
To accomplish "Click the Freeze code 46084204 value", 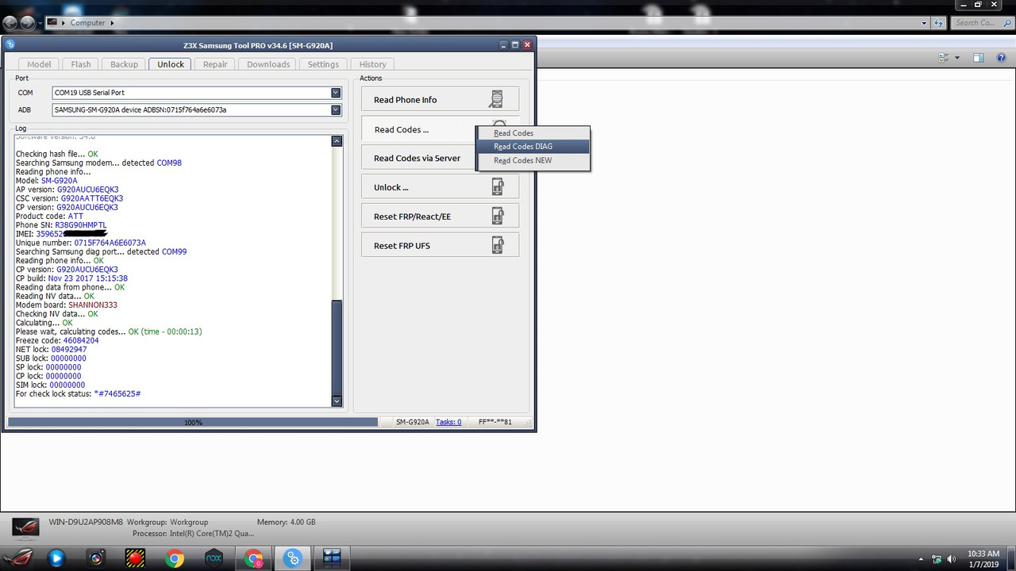I will pyautogui.click(x=81, y=340).
